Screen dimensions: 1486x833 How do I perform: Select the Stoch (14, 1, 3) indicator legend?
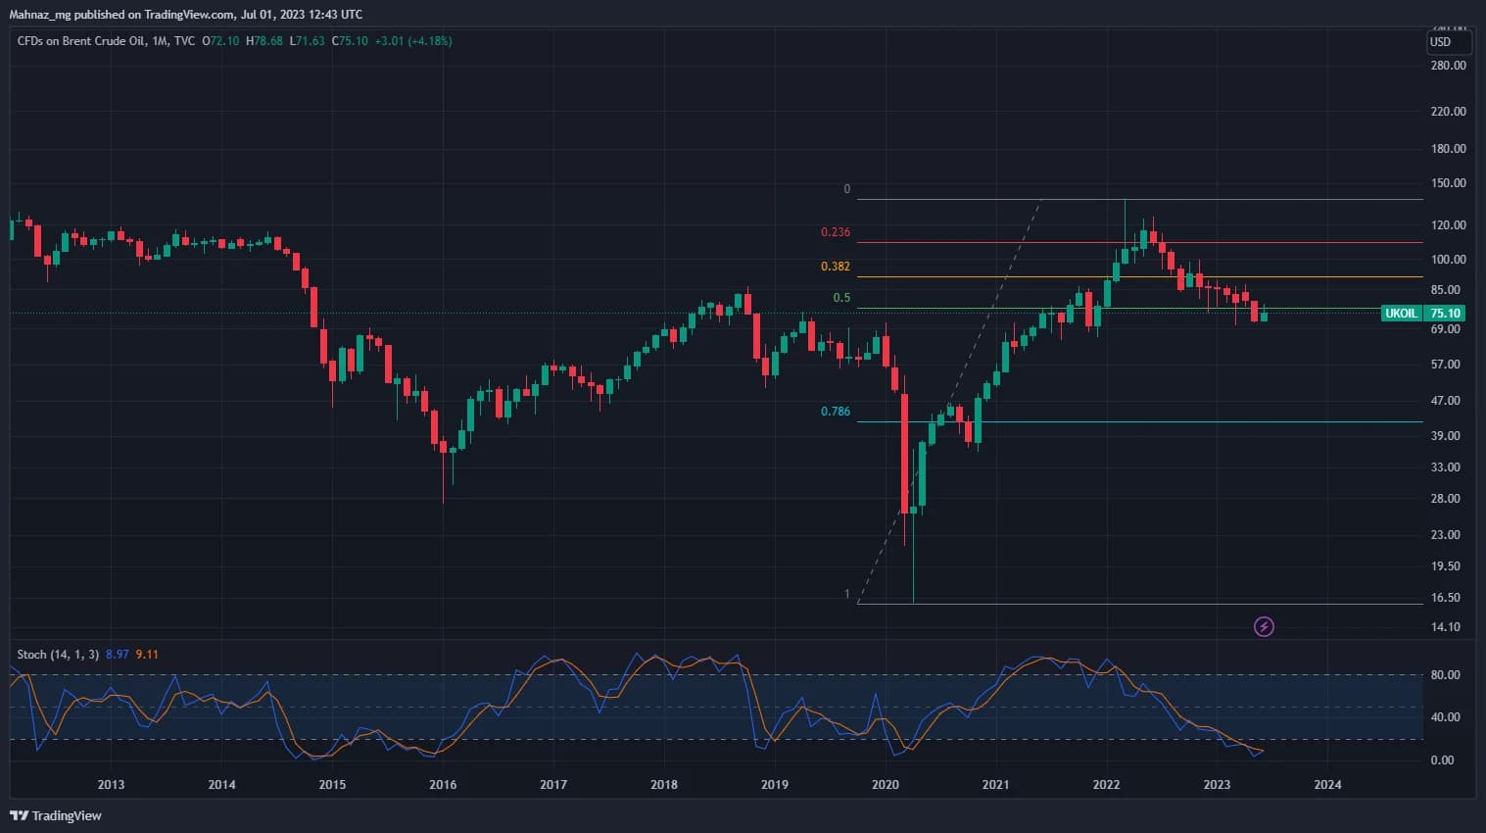click(58, 655)
